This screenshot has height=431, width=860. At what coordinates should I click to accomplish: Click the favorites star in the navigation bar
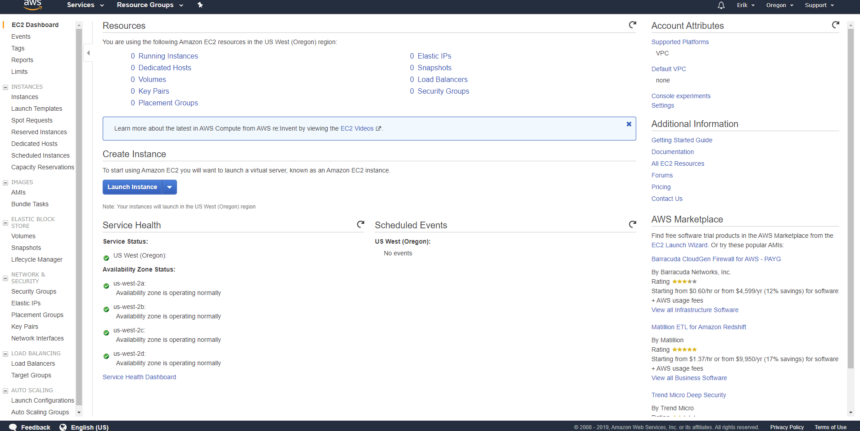200,5
